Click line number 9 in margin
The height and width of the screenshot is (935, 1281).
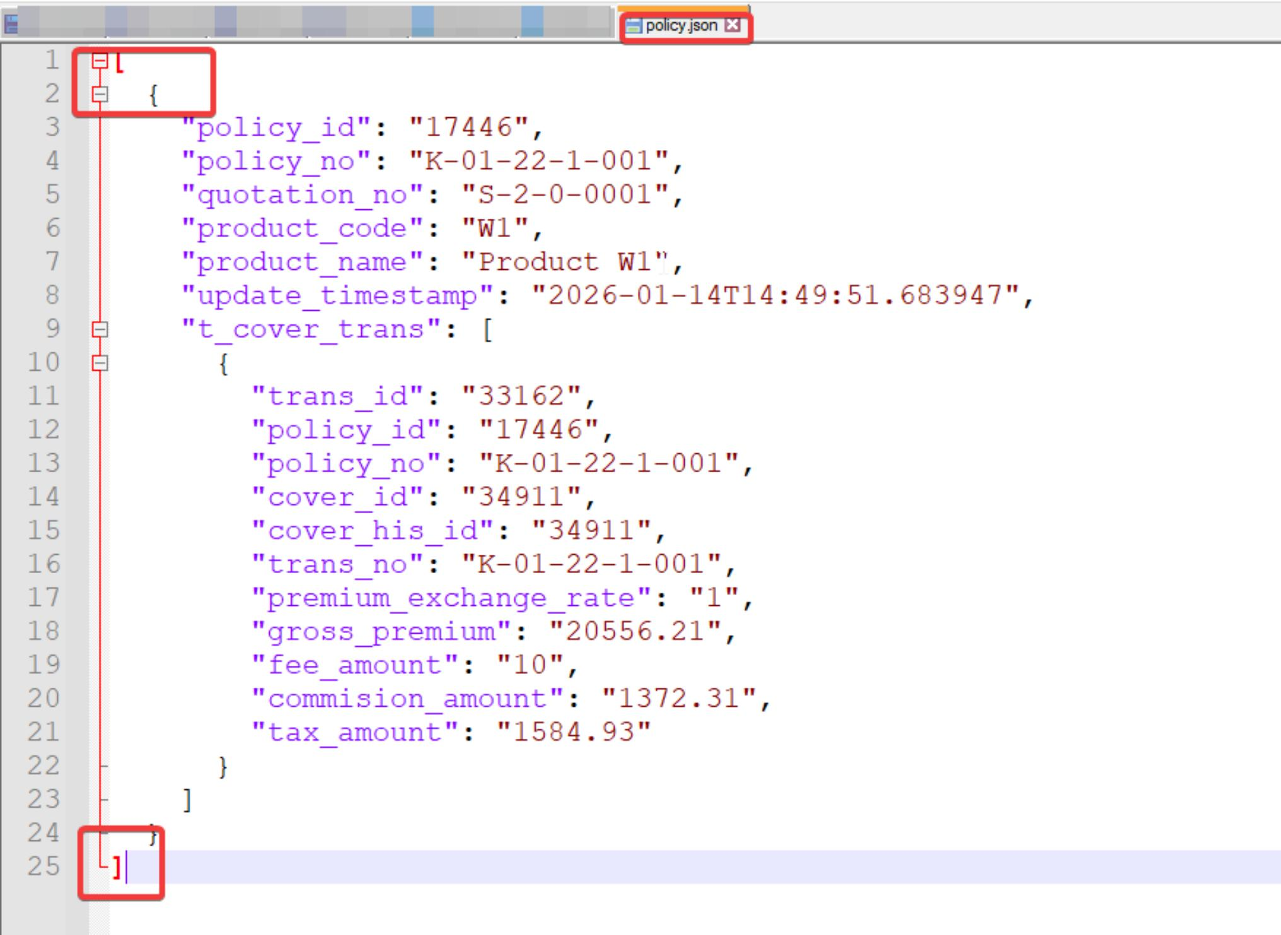pos(53,329)
